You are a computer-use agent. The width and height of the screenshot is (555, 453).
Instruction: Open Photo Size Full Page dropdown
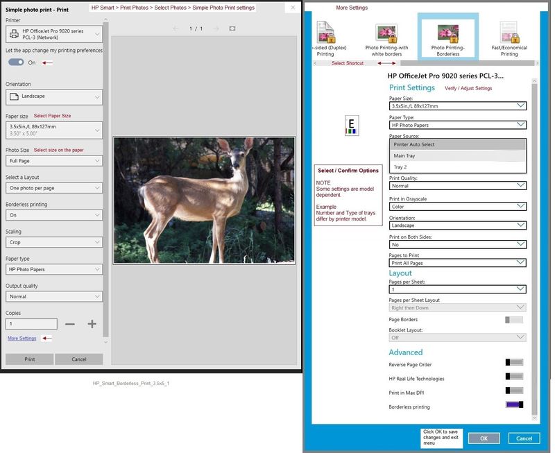(x=54, y=161)
